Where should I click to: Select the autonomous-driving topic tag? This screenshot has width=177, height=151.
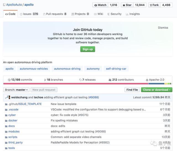click(67, 69)
